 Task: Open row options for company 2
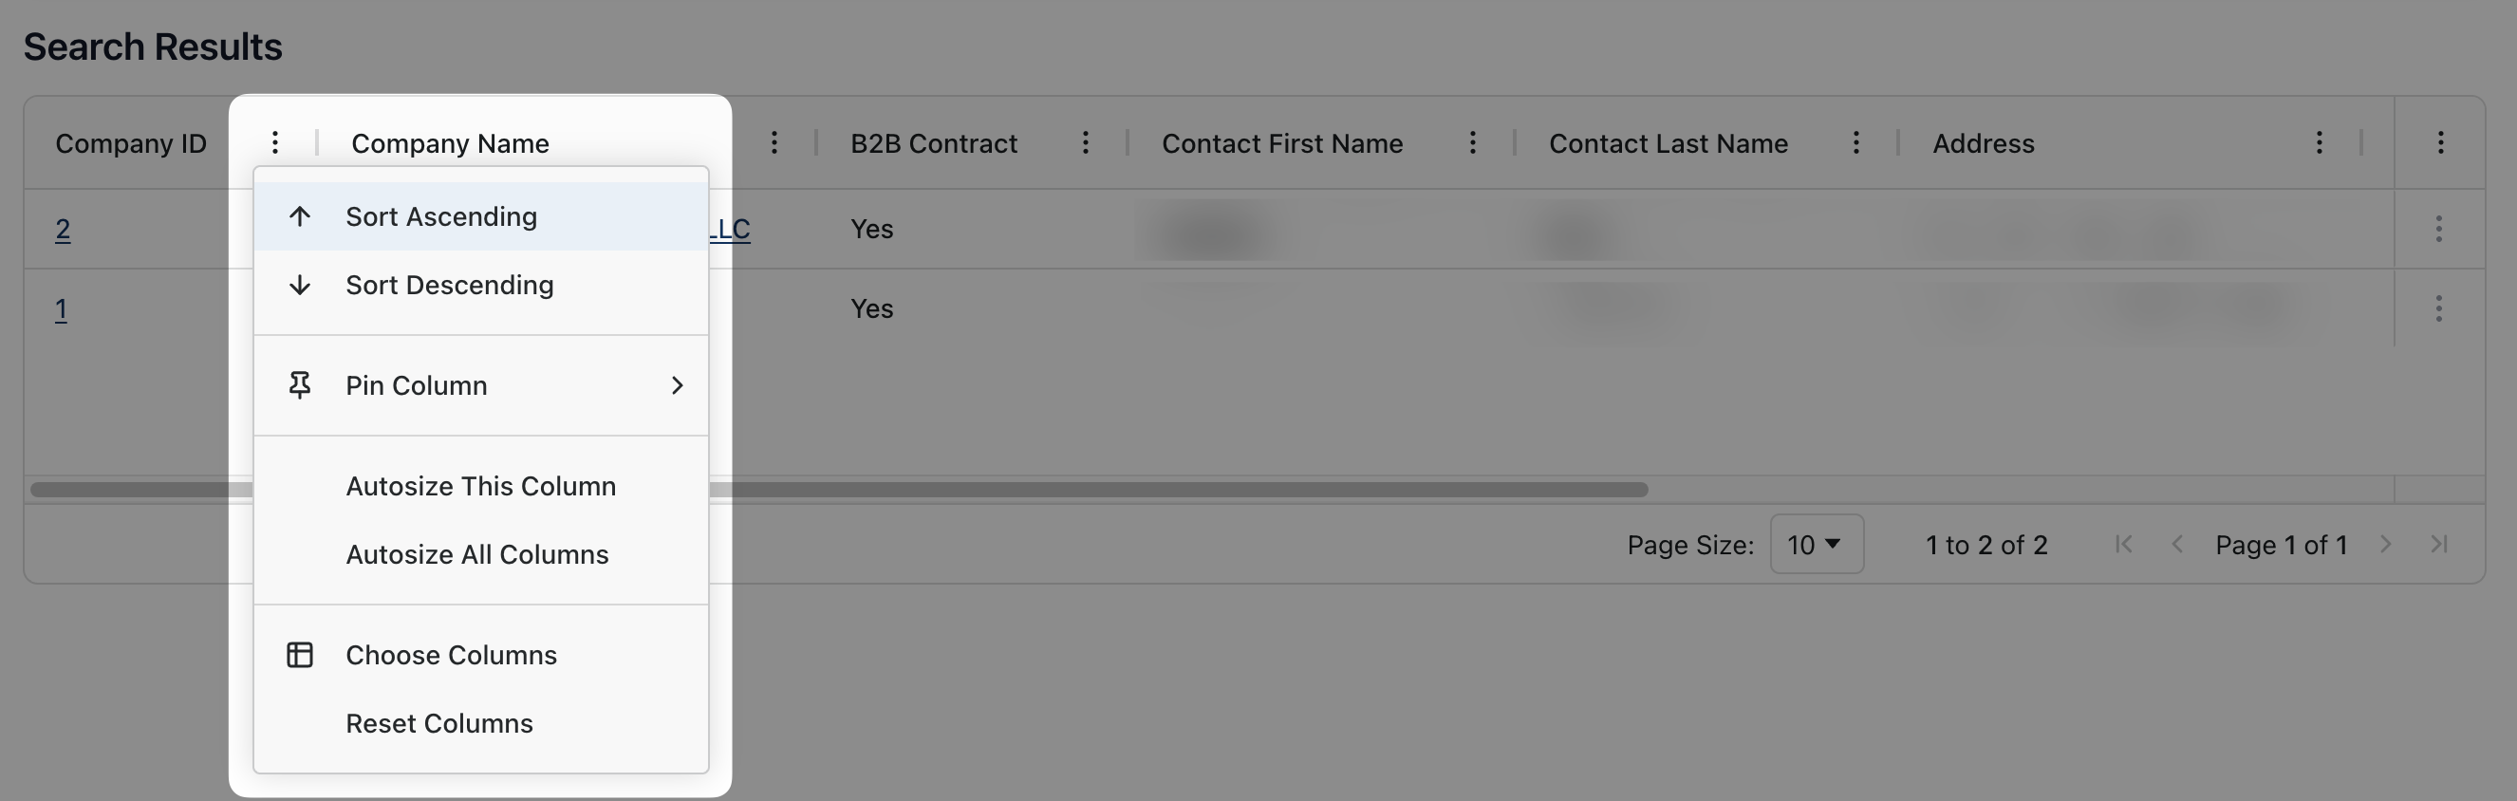coord(2439,229)
